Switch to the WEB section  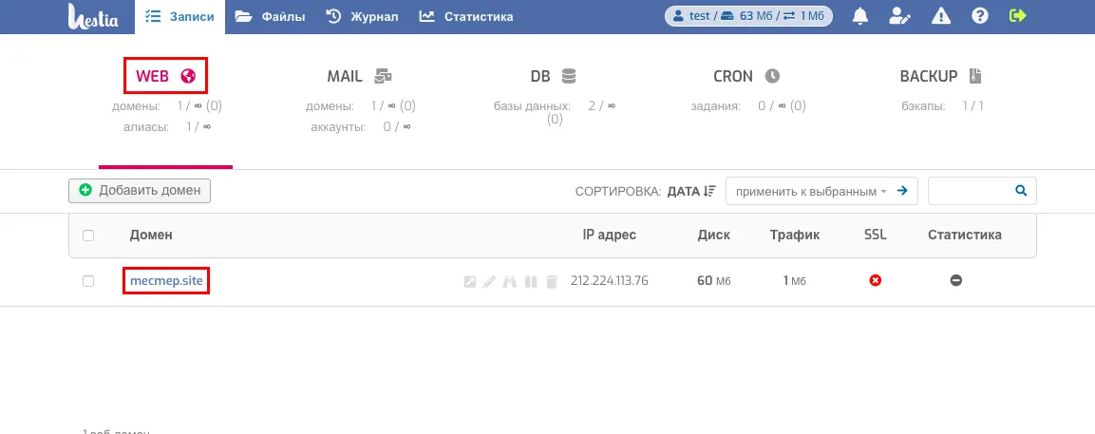tap(165, 76)
